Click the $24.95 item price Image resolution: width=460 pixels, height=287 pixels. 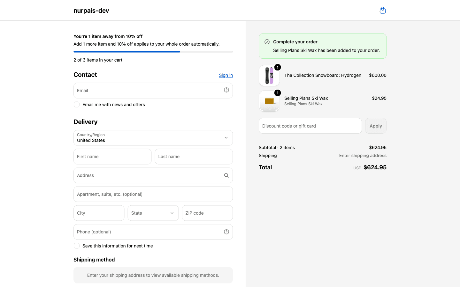tap(379, 98)
